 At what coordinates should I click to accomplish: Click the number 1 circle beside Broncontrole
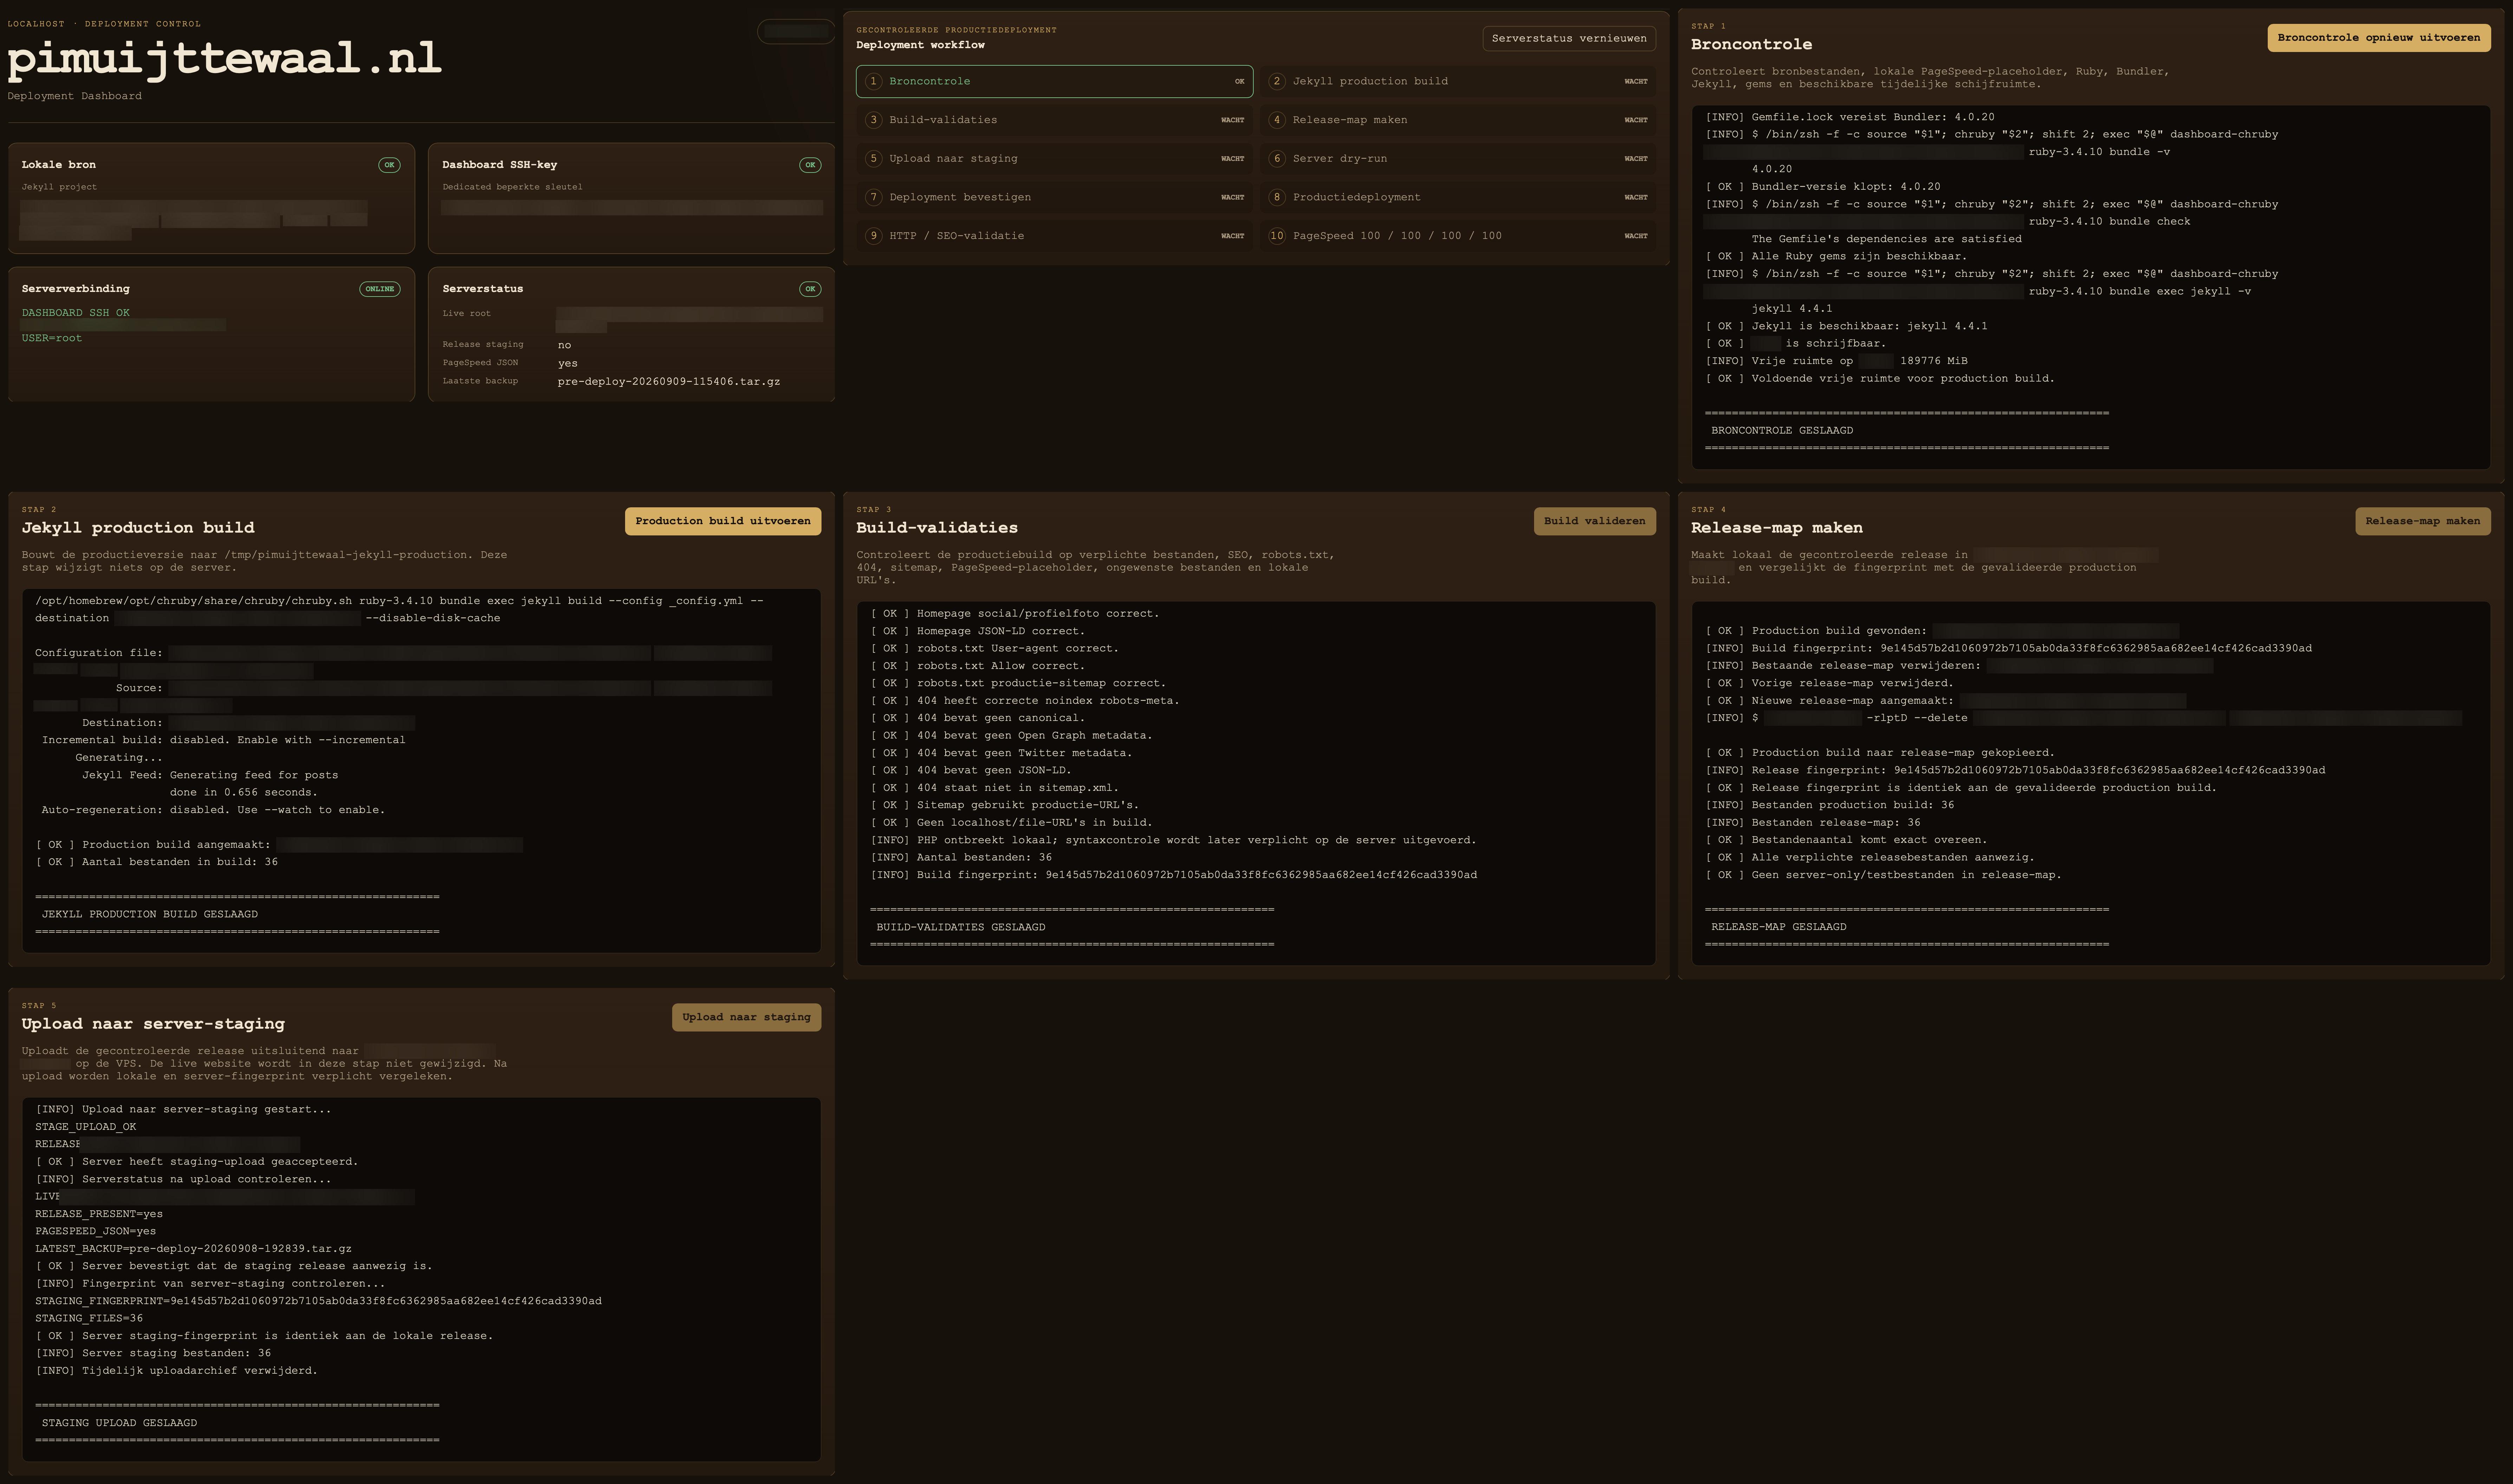point(874,81)
